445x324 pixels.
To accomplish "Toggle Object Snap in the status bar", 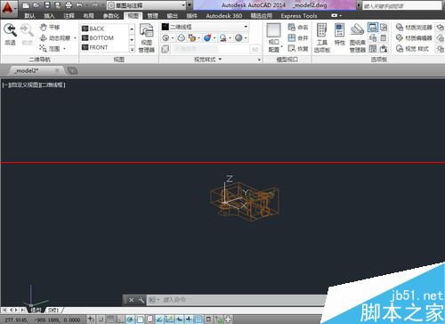I will coord(140,320).
